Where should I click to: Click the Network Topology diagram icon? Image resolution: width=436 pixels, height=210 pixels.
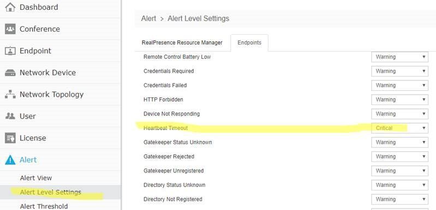[x=10, y=95]
